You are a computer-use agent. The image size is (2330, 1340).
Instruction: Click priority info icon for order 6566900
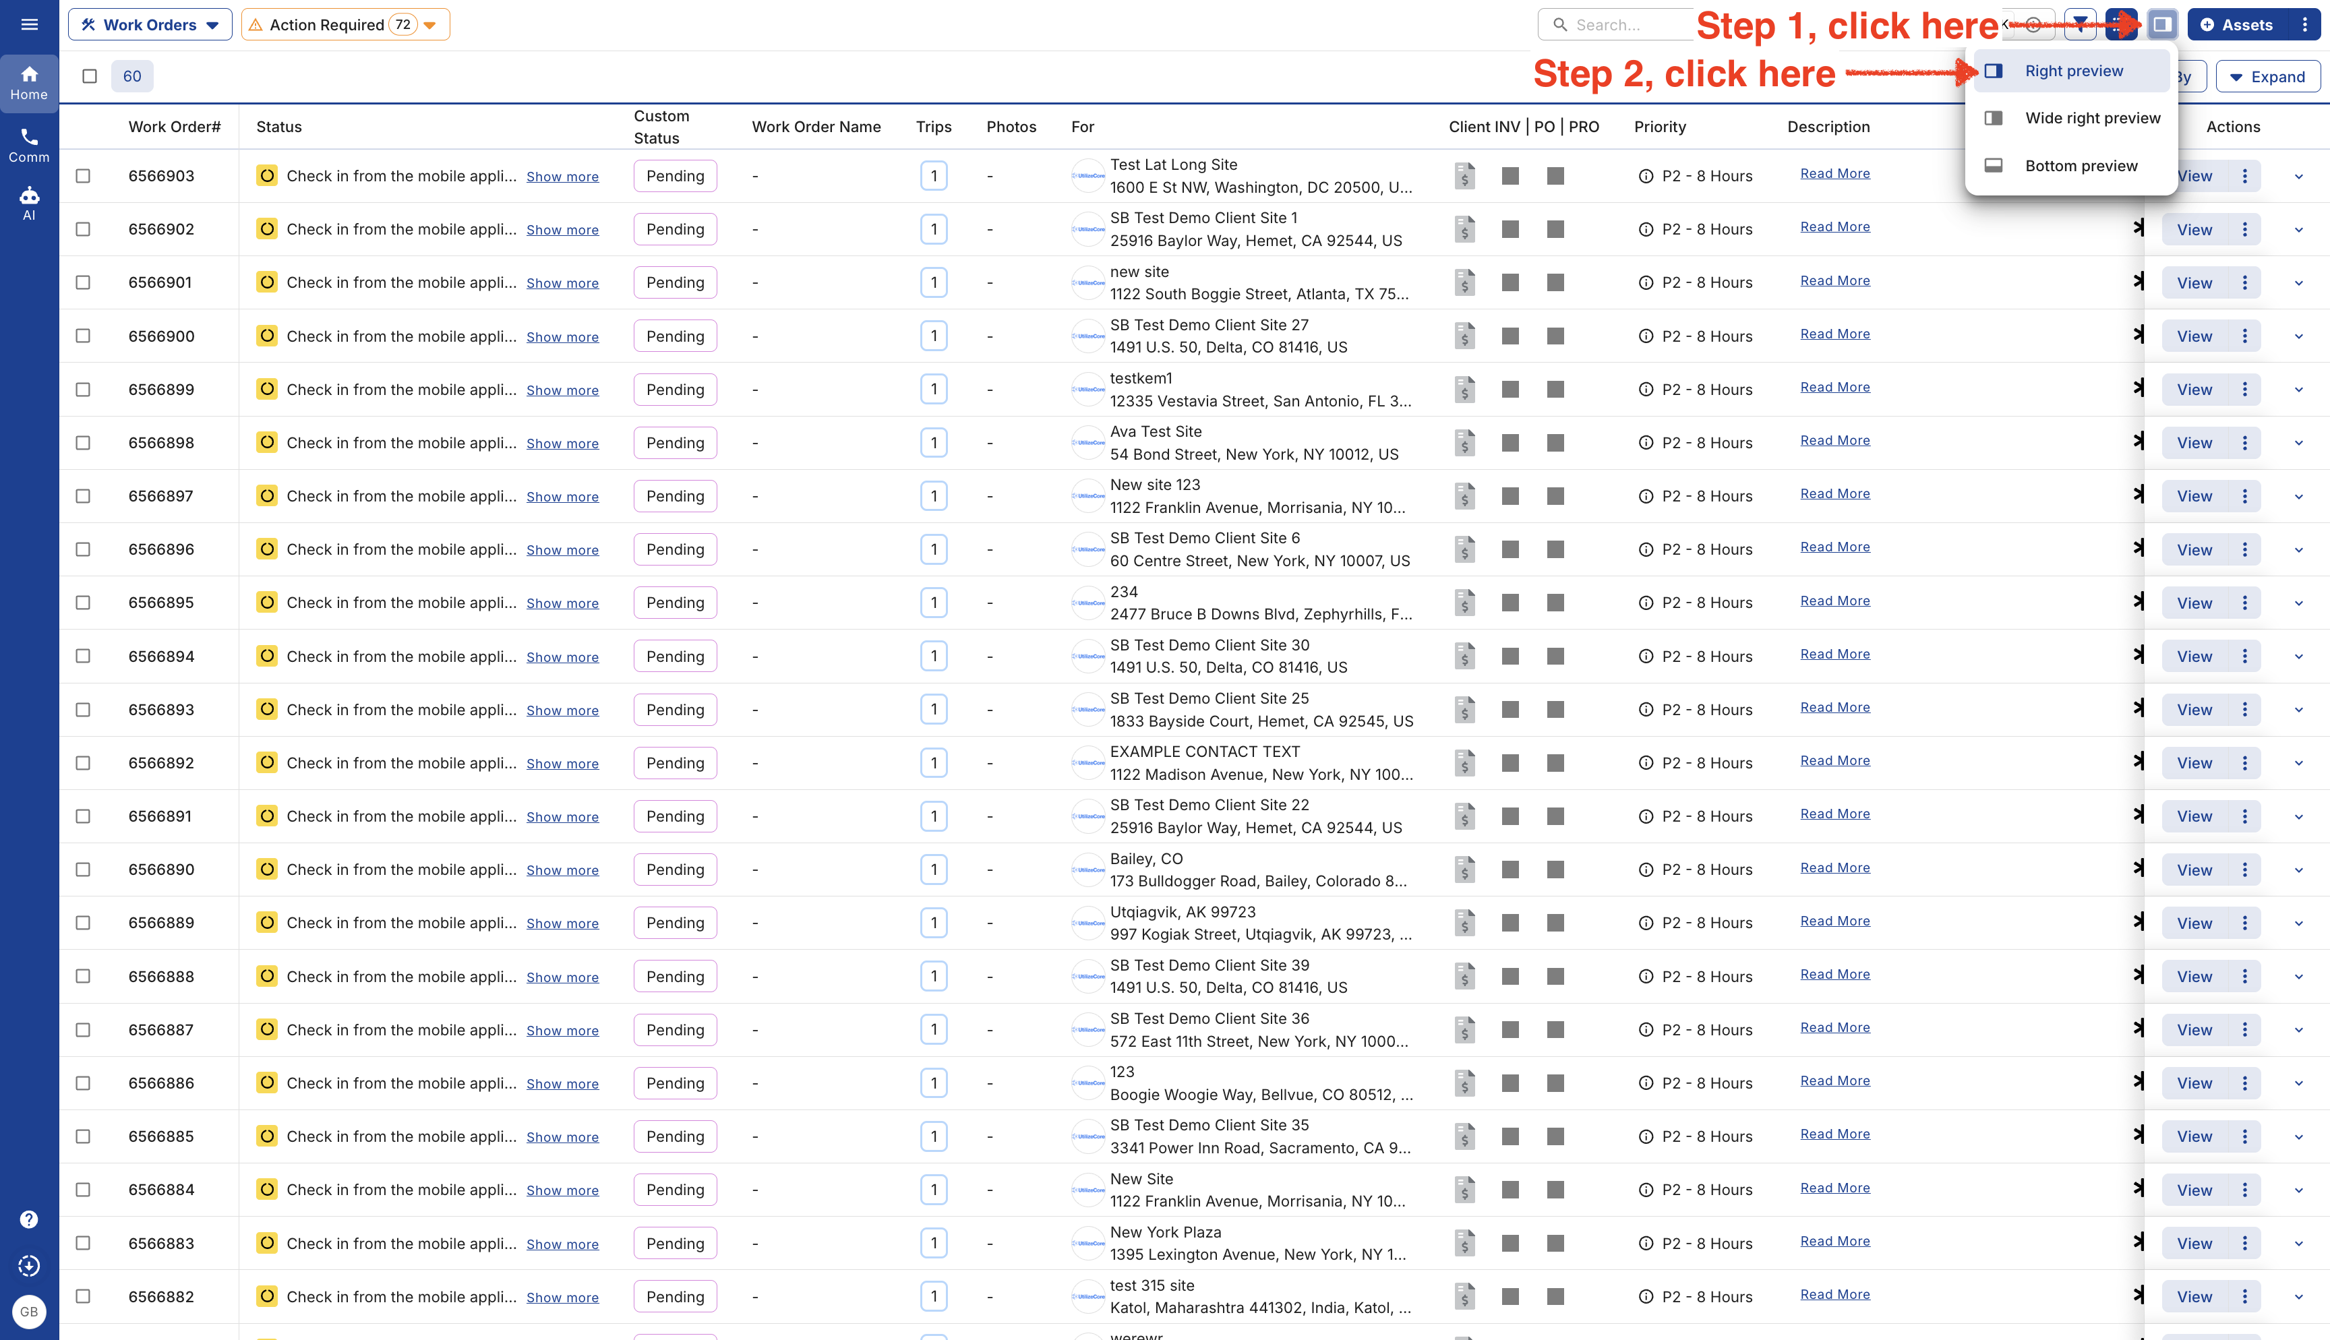[x=1646, y=336]
